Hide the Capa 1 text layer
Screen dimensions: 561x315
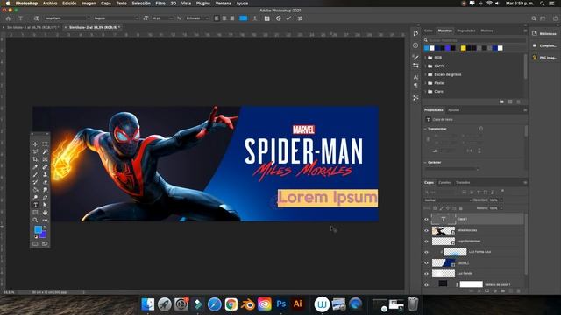426,220
